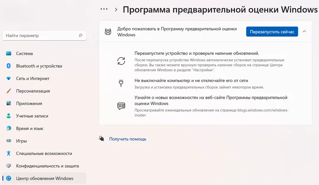Open the breadcrumb three-dots menu
The height and width of the screenshot is (185, 319).
point(104,9)
